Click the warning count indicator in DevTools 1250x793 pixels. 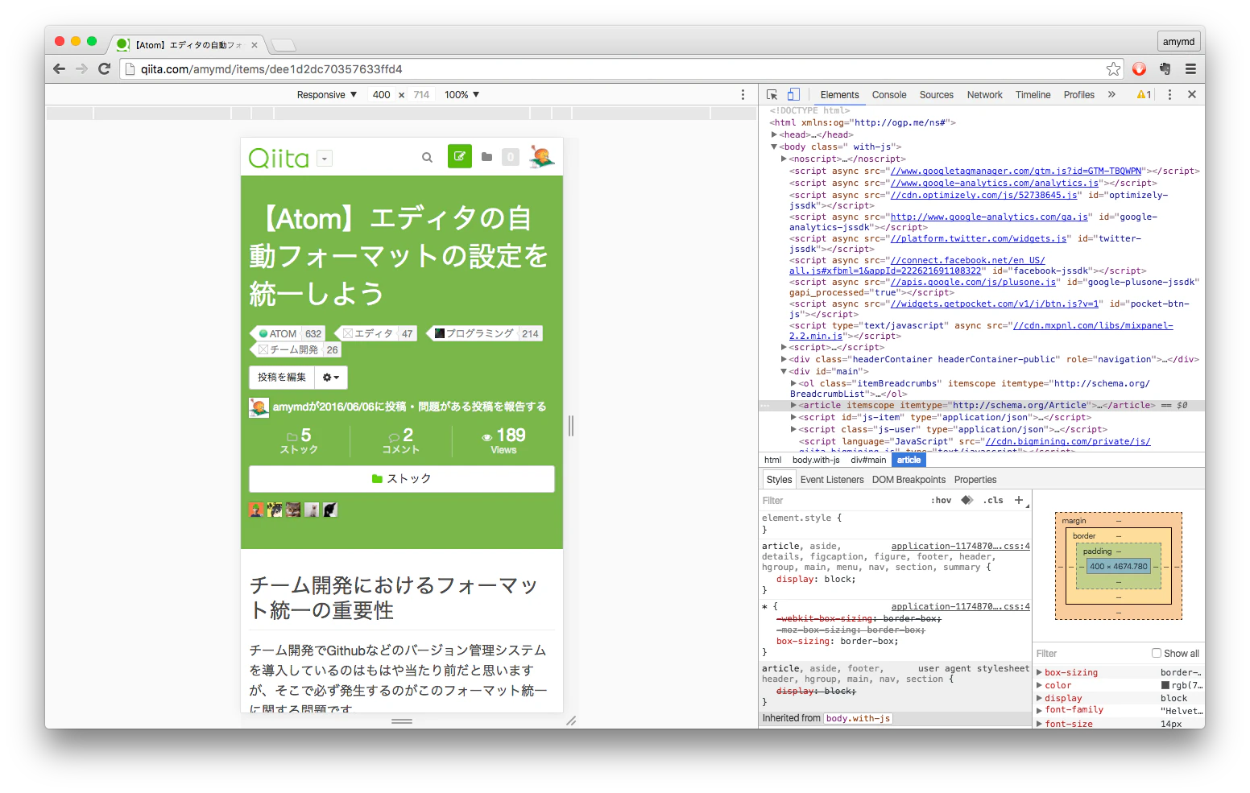pos(1144,94)
